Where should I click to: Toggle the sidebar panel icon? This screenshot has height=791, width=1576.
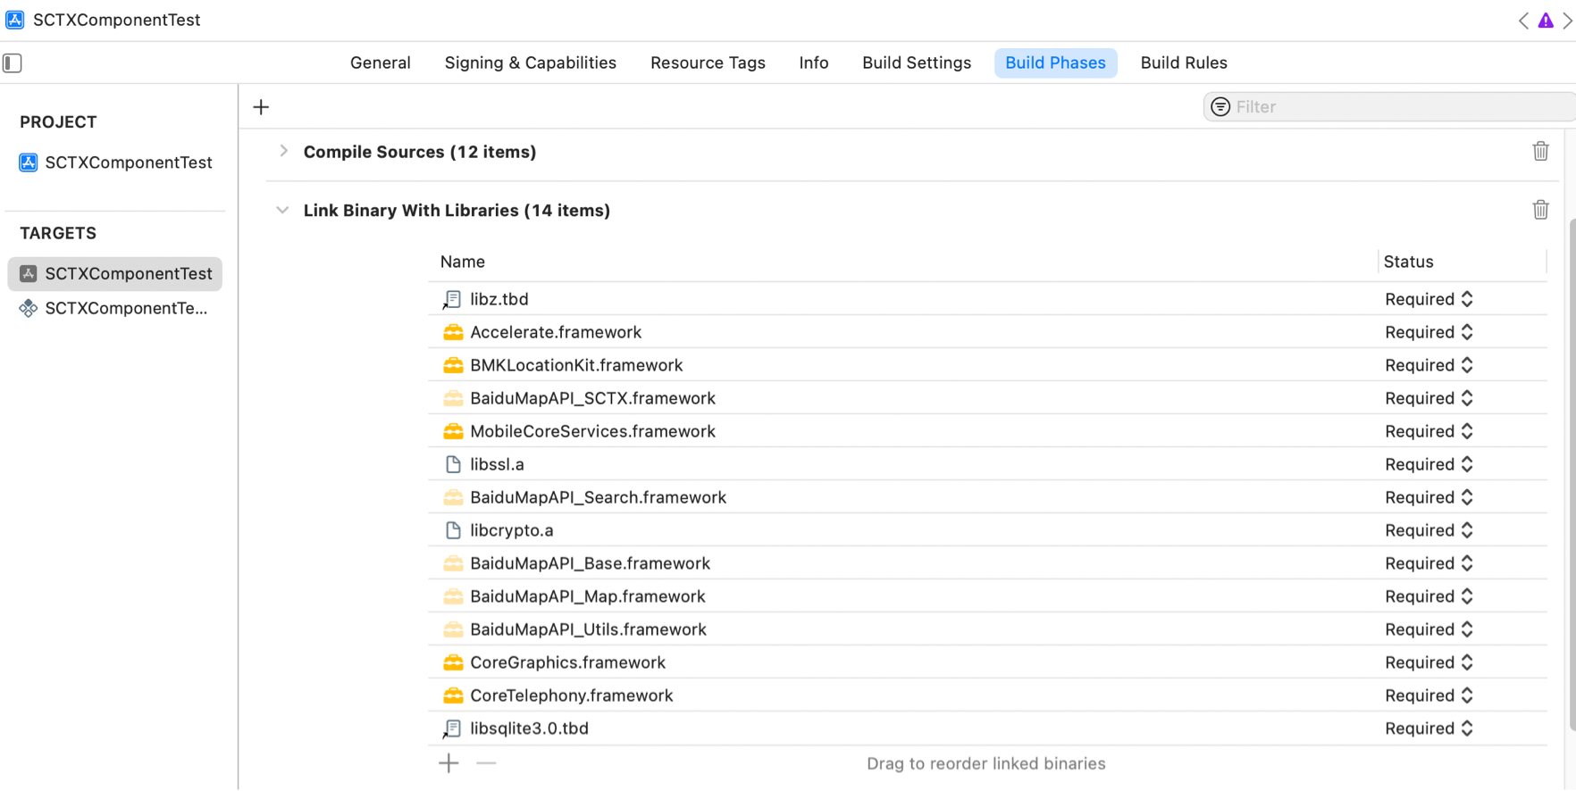pyautogui.click(x=13, y=63)
